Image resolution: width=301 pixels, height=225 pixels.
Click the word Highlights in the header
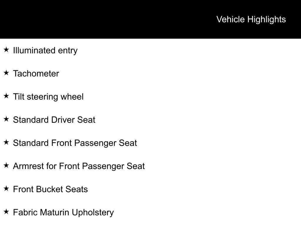pos(266,19)
